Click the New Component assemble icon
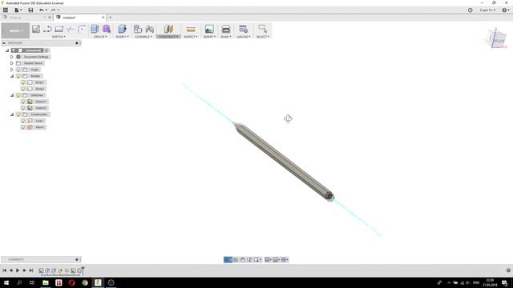 pyautogui.click(x=138, y=29)
